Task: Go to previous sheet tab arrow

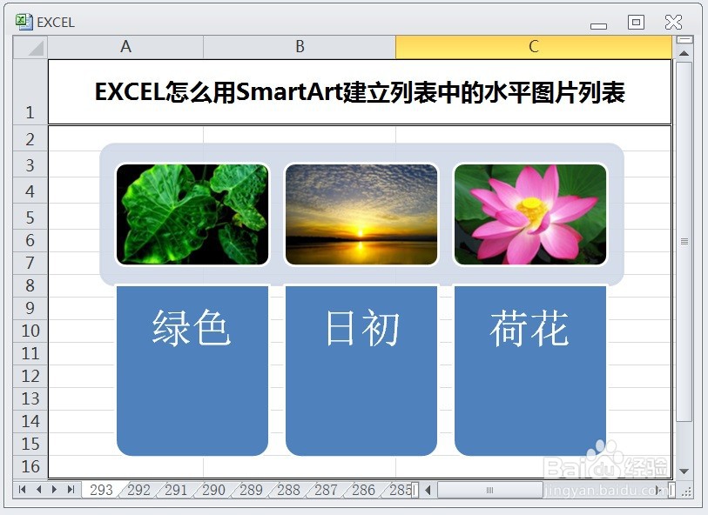Action: coord(39,489)
